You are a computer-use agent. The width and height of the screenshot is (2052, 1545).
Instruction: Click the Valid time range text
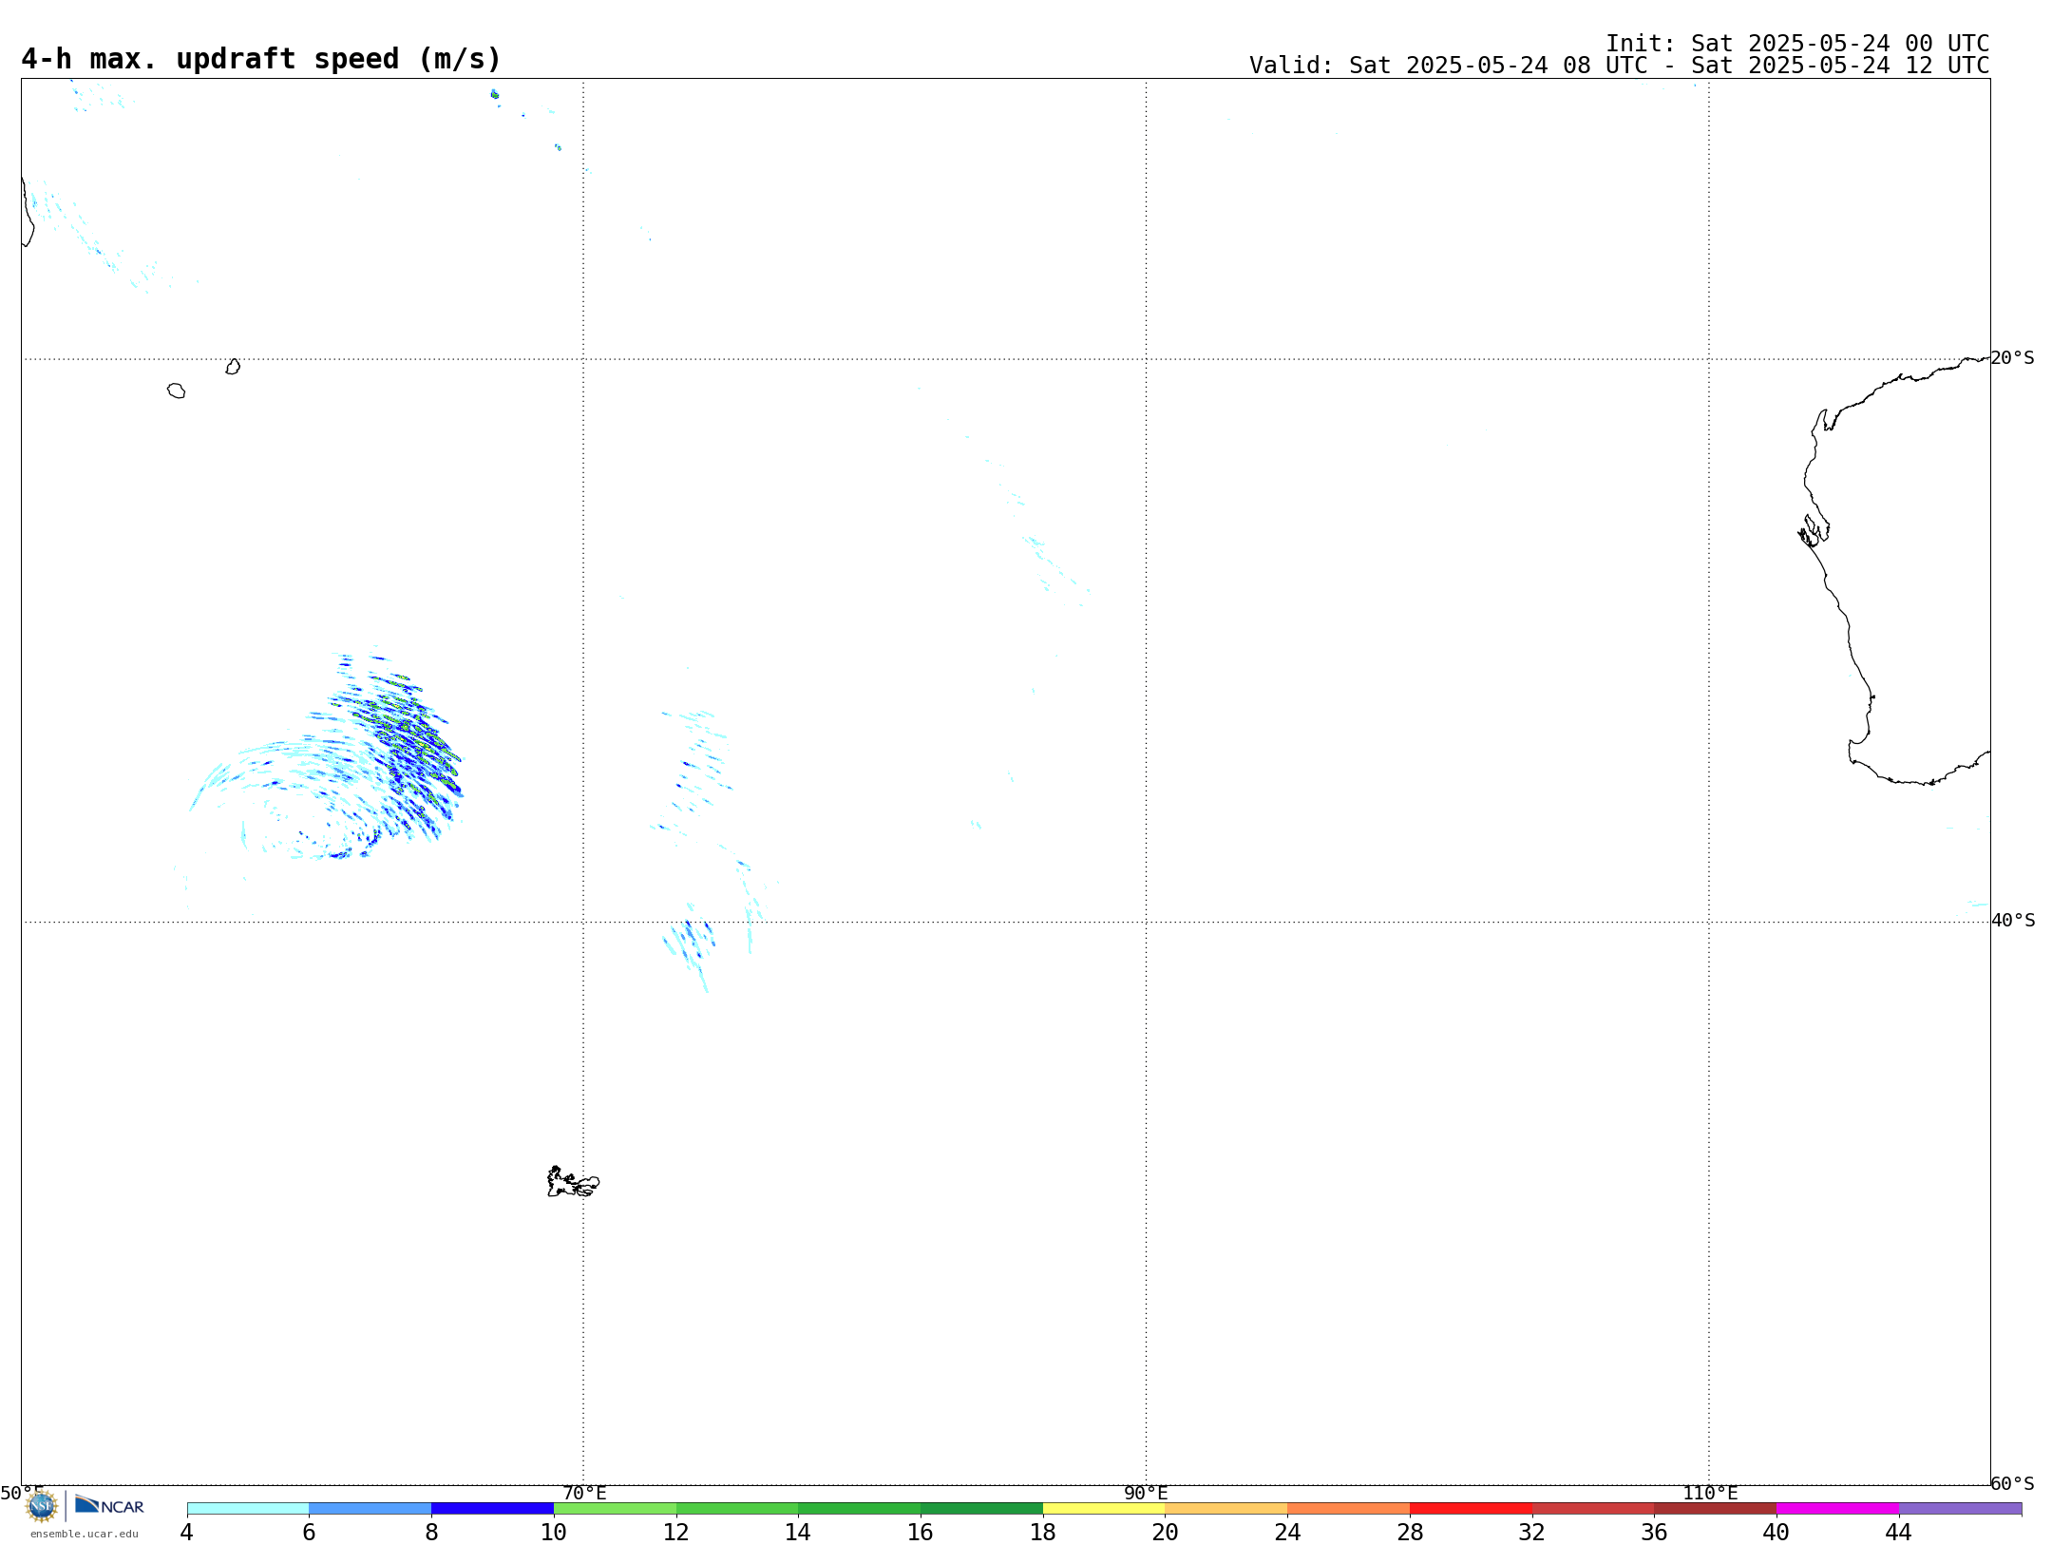click(x=1619, y=66)
